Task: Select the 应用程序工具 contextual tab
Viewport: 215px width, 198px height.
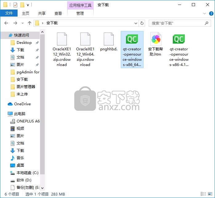Action: pyautogui.click(x=80, y=5)
